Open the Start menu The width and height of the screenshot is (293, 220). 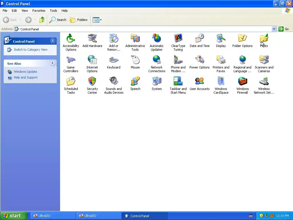coord(14,216)
